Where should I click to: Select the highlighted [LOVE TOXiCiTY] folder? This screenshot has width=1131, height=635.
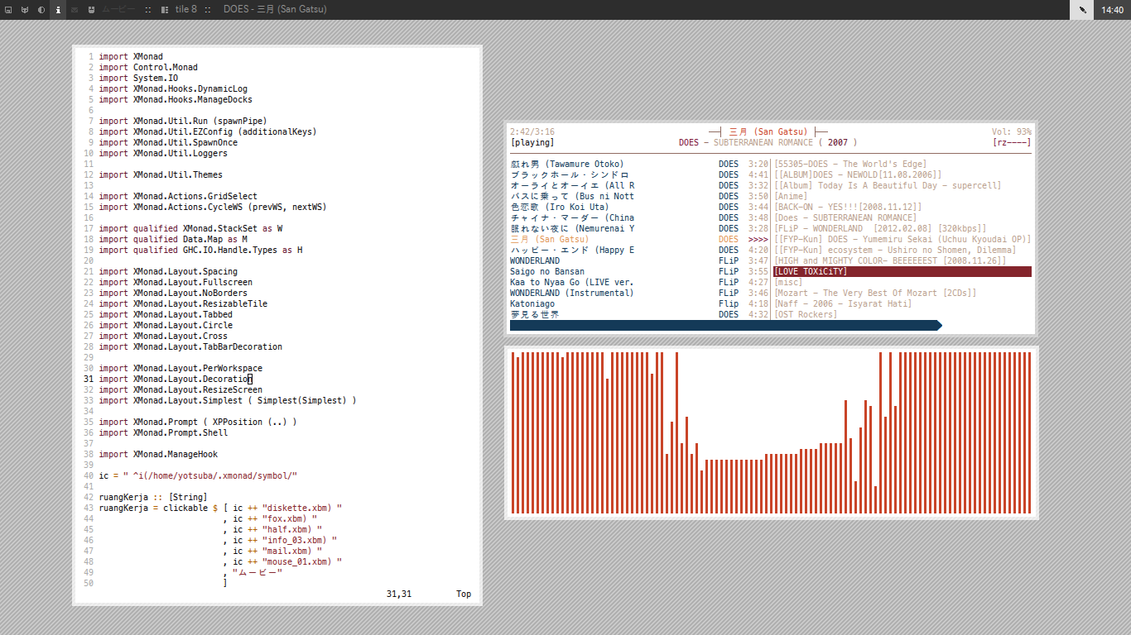[x=902, y=271]
